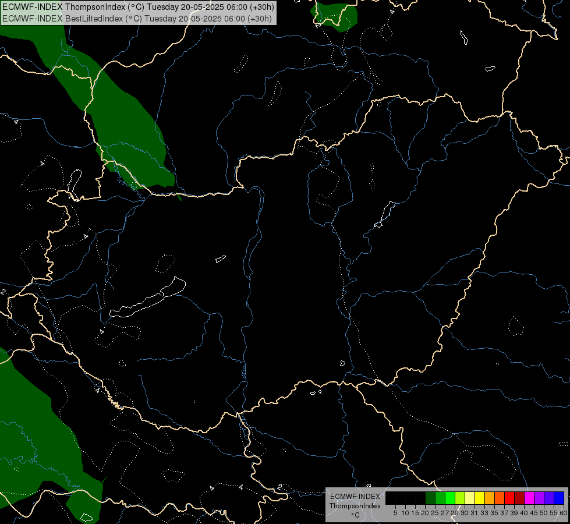Click the legend scale value 45

tap(534, 513)
